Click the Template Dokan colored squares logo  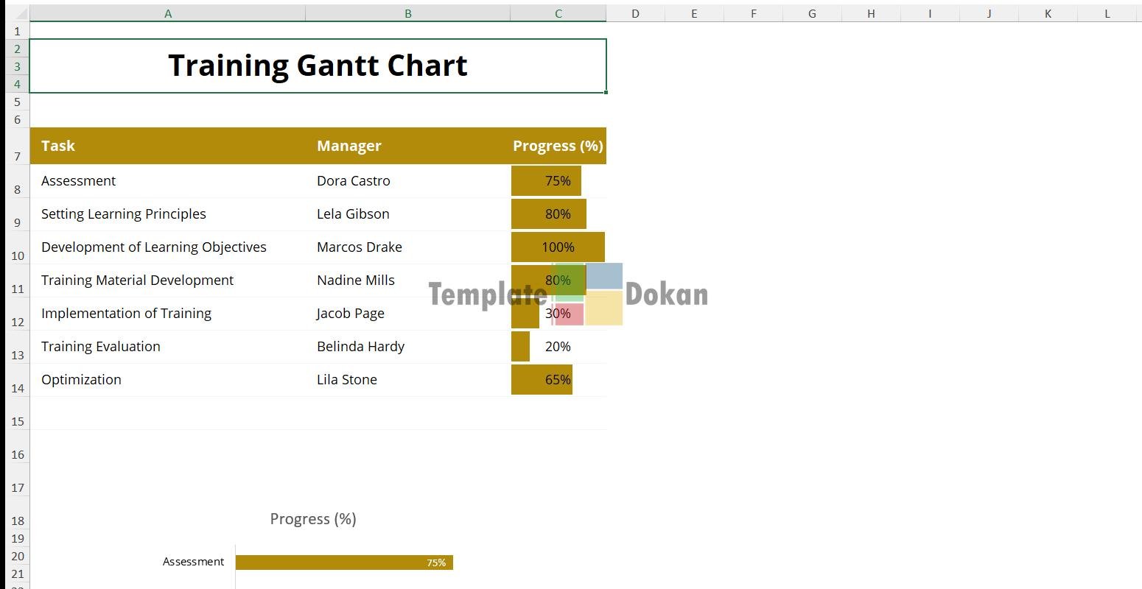point(588,294)
